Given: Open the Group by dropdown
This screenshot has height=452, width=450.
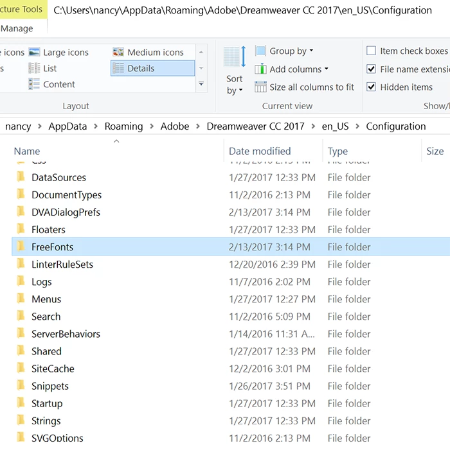Looking at the screenshot, I should click(284, 51).
